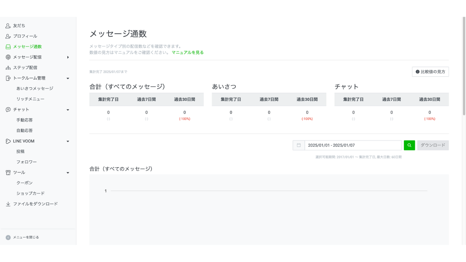Screen dimensions: 466x262
Task: Click ファイルをダウンロード menu label
Action: [35, 204]
